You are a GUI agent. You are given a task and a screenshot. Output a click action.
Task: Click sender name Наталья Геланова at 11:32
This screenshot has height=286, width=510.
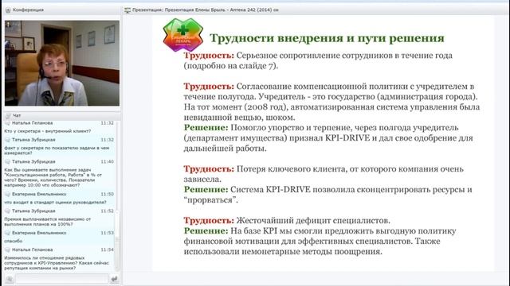click(32, 123)
